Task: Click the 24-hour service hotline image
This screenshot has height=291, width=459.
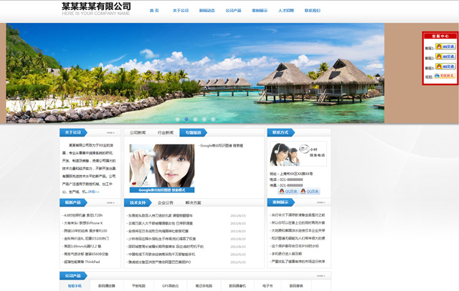Action: [298, 154]
